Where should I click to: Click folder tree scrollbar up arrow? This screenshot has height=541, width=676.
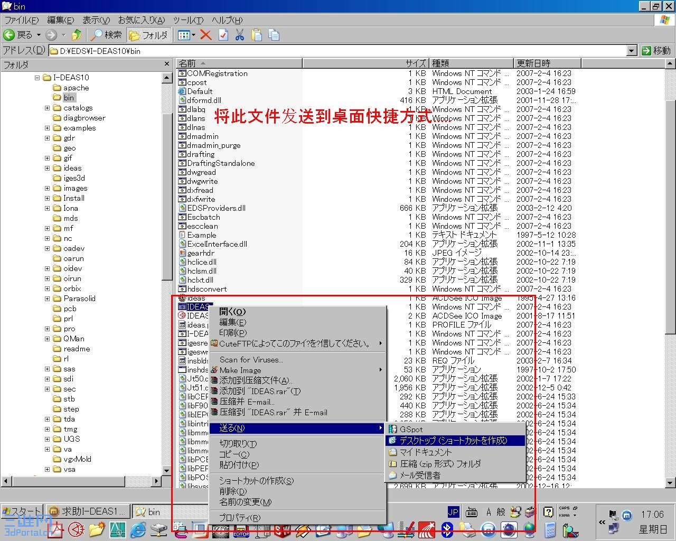(167, 78)
